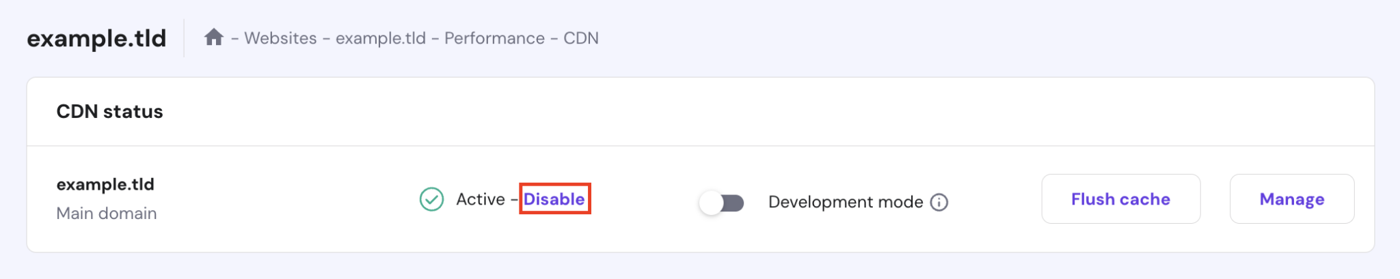Viewport: 1400px width, 279px height.
Task: Click the Disable link next to Active
Action: tap(554, 199)
